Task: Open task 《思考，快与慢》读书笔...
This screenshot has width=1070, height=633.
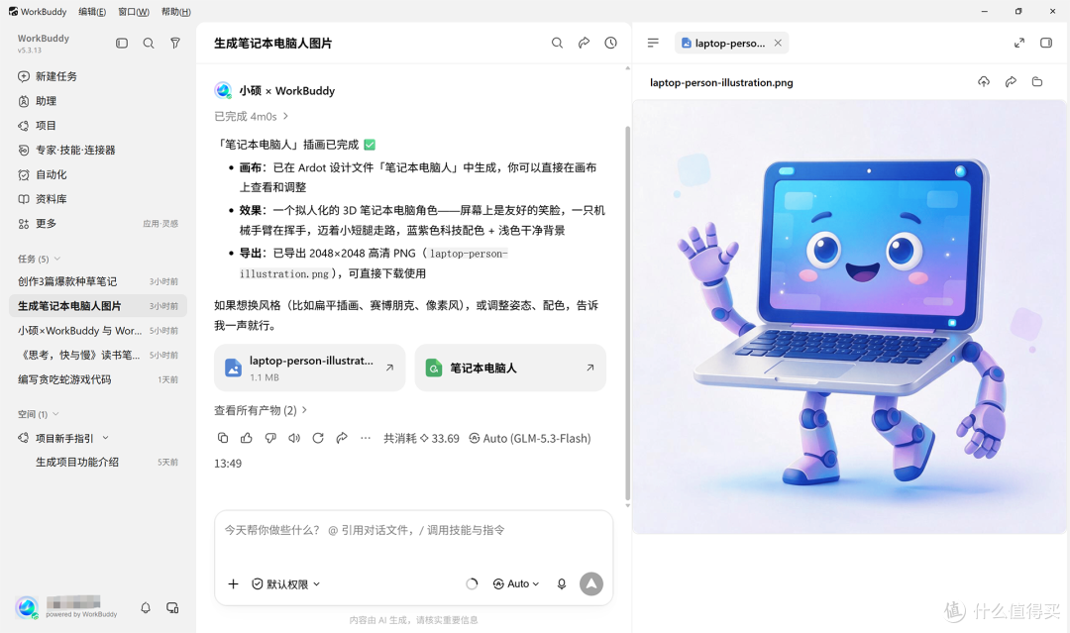Action: (97, 356)
